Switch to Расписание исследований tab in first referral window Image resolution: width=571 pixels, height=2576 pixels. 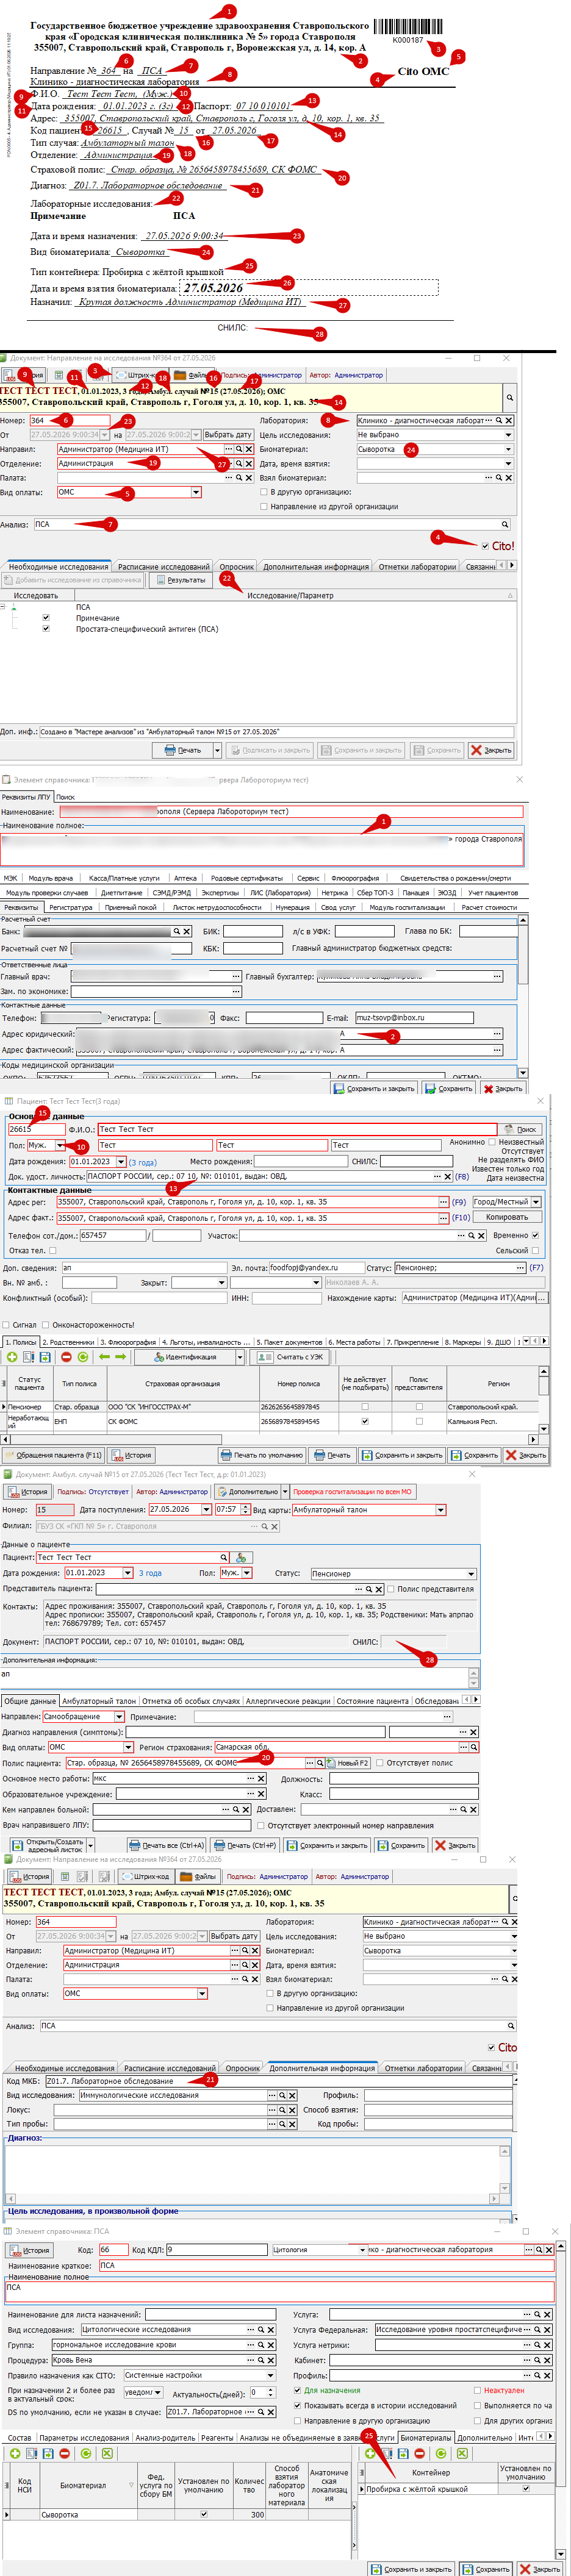(164, 567)
